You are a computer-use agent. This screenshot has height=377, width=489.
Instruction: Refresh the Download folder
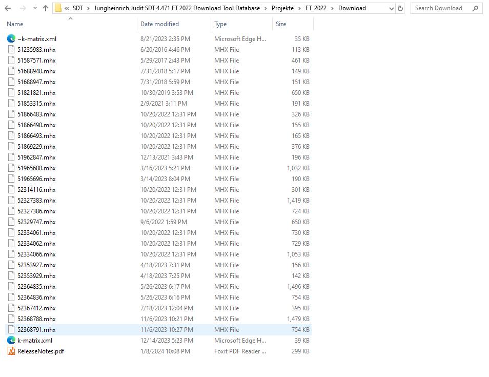[400, 9]
